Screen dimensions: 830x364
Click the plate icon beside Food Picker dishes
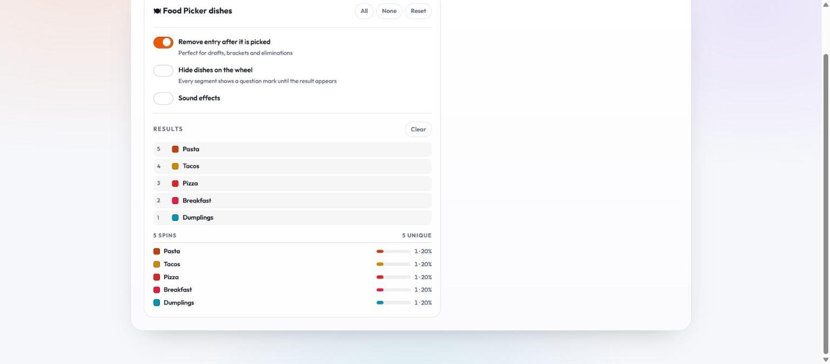(157, 11)
